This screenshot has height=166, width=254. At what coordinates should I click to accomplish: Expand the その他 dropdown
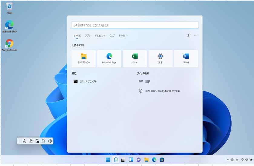[123, 36]
